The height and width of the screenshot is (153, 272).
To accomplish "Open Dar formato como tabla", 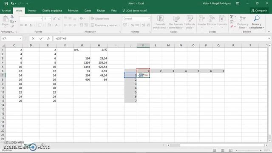I will (x=176, y=22).
